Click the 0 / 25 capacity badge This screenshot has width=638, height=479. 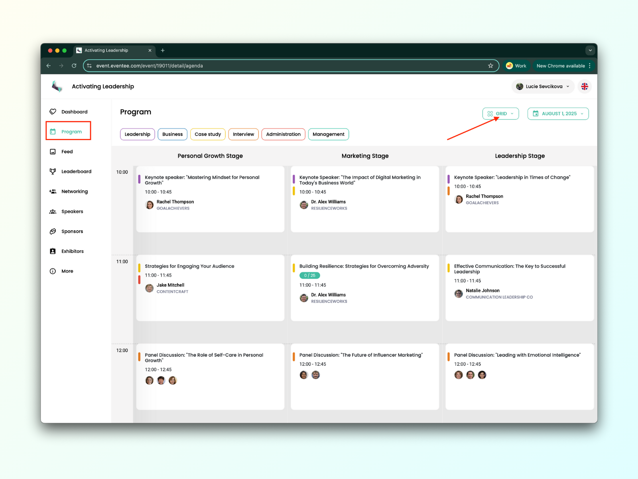[309, 275]
